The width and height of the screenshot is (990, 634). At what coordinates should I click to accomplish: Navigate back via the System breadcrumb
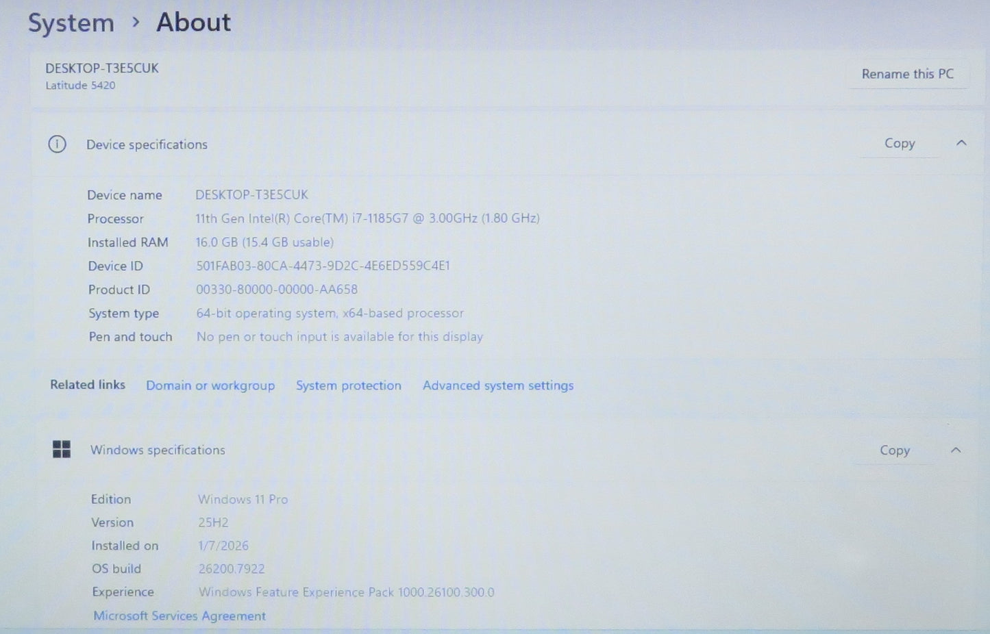(71, 23)
